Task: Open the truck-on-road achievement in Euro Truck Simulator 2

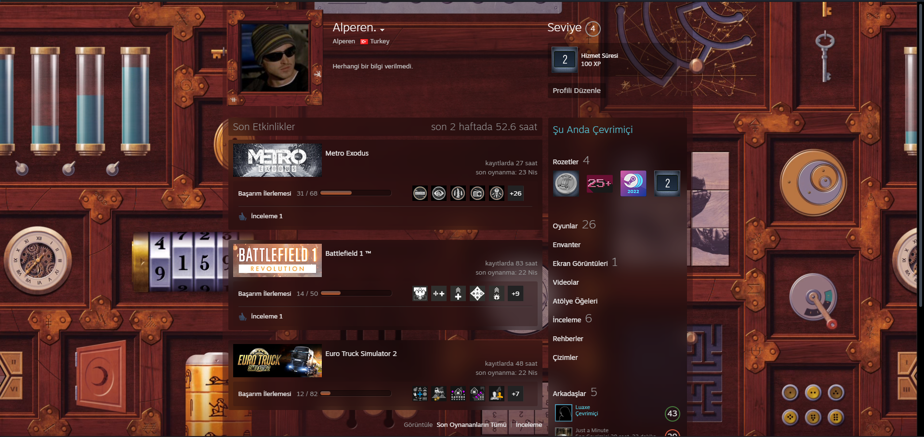Action: pyautogui.click(x=439, y=394)
